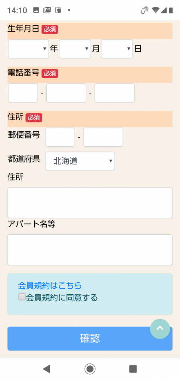Focus the 住所 address text area
Viewport: 180px width, 381px height.
[90, 203]
